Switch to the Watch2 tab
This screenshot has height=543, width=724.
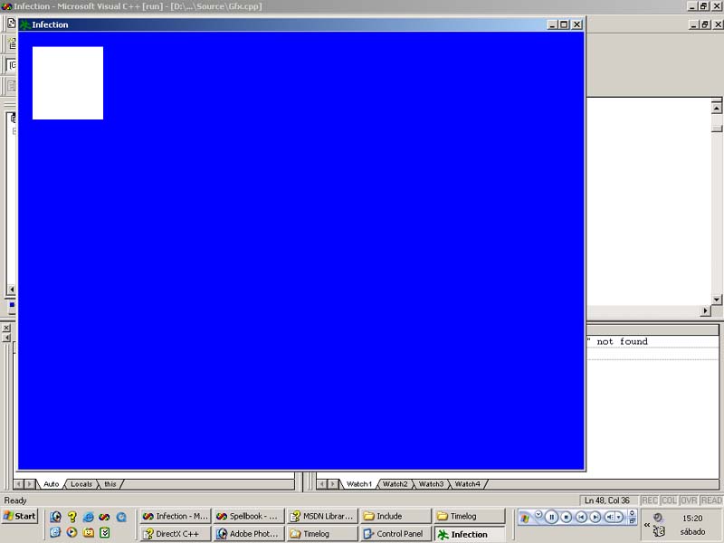pyautogui.click(x=395, y=484)
